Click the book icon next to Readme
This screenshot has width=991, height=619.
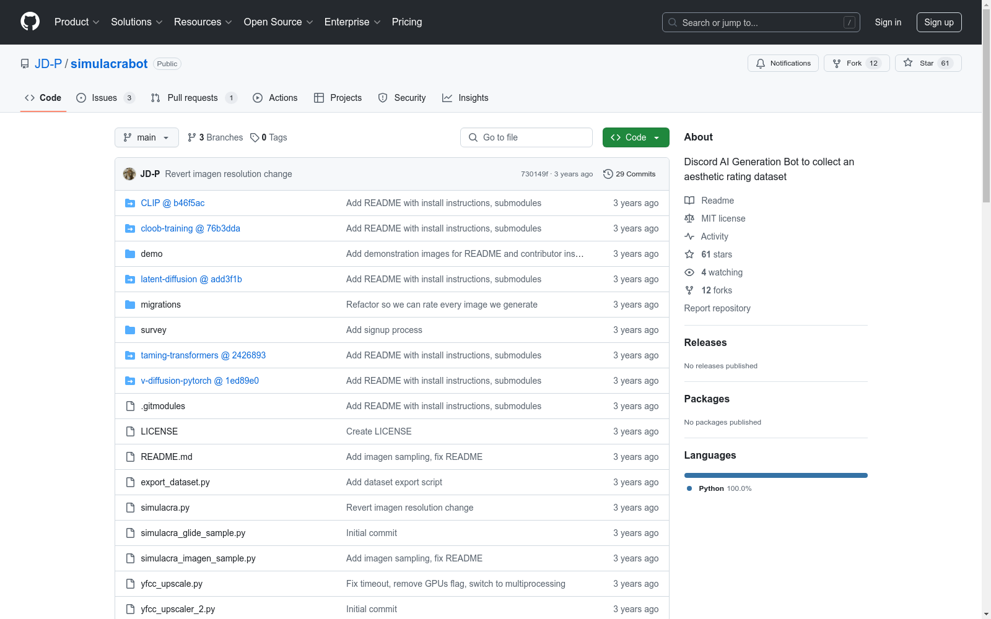[x=689, y=201]
